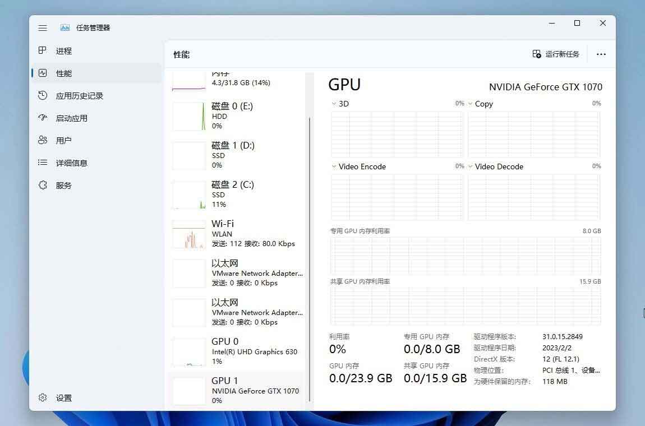
Task: Click the 设置 gear icon
Action: (x=43, y=397)
